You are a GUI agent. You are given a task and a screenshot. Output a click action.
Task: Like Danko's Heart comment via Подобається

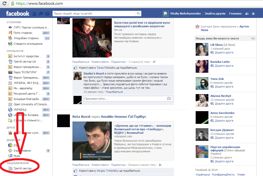(114, 92)
